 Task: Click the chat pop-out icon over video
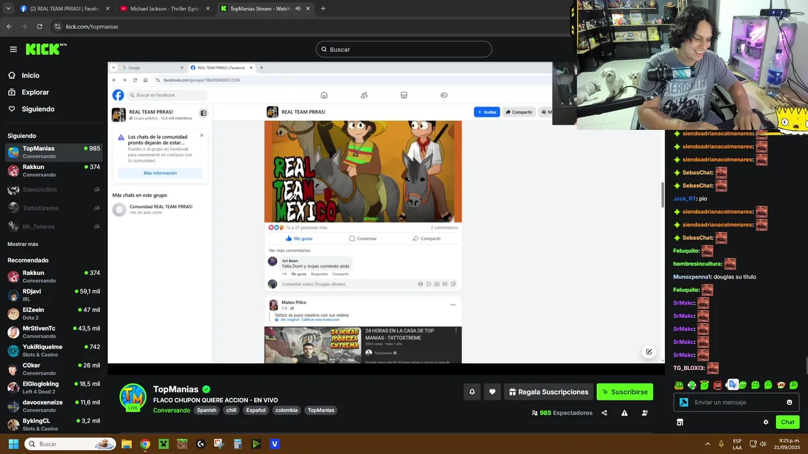pyautogui.click(x=648, y=352)
